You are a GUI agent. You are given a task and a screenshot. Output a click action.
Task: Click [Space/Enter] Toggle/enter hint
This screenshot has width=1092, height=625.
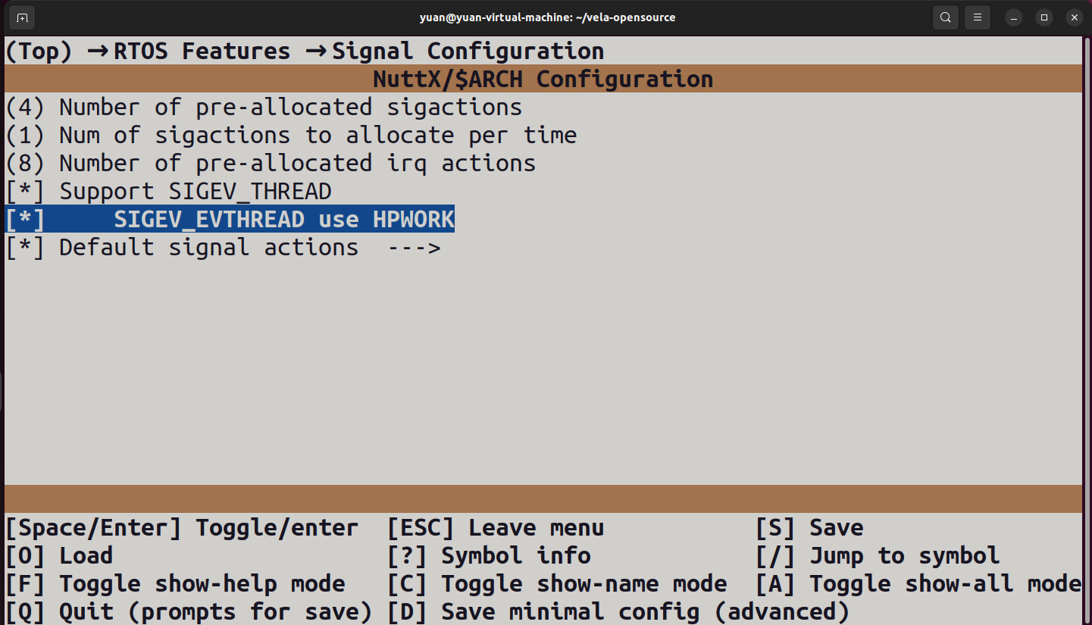click(x=182, y=527)
